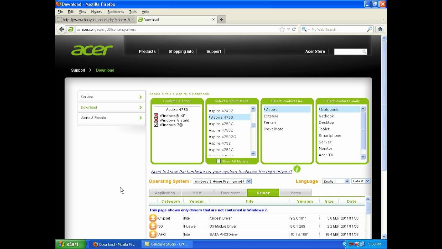Screen dimensions: 442x249
Task: Open the address bar history dropdown arrow
Action: 288,29
